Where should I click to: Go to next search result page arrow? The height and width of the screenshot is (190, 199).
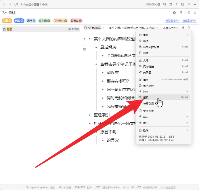tap(10, 4)
